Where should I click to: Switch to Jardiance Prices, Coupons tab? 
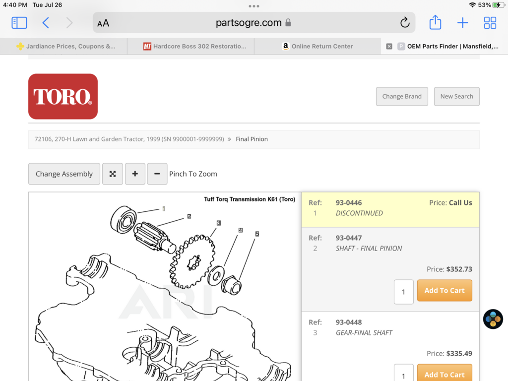click(x=63, y=46)
